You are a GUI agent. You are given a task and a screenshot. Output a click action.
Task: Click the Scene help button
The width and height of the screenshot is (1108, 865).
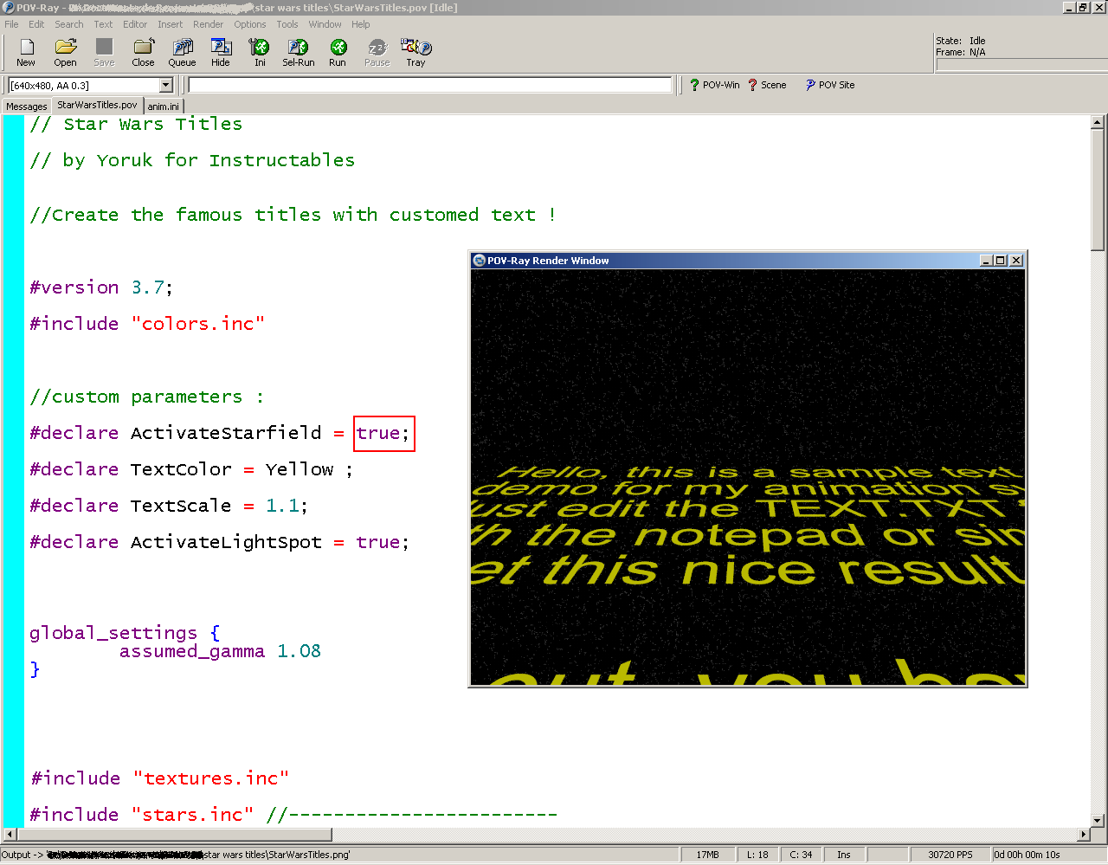point(767,85)
